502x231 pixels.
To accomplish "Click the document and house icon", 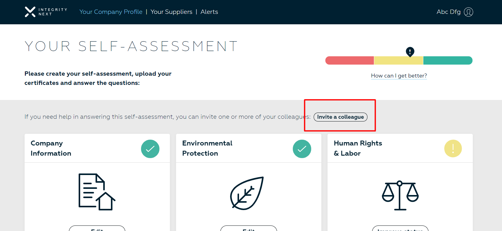I will coord(97,192).
